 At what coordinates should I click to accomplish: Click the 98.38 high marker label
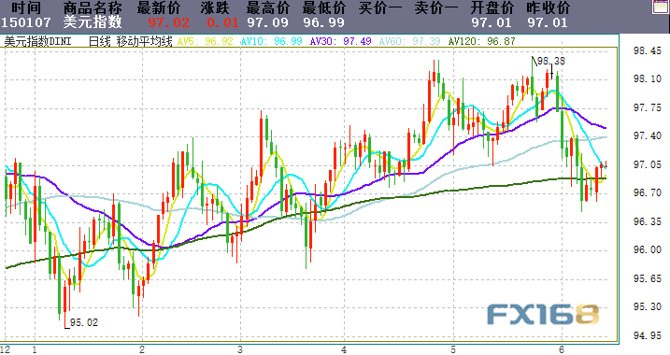(x=550, y=61)
